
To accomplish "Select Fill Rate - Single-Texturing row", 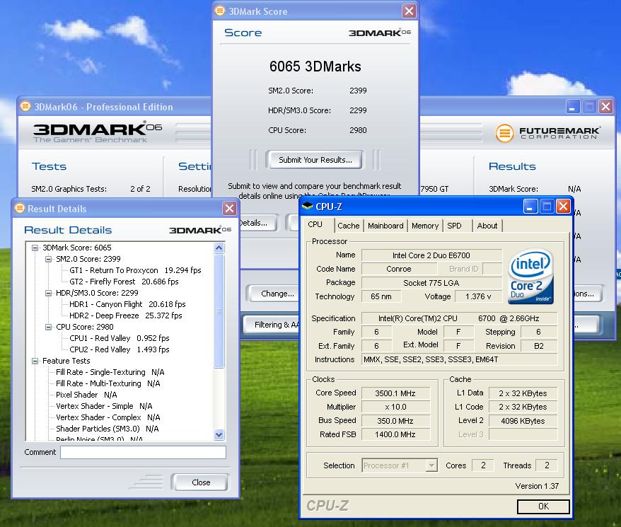I will [x=110, y=372].
